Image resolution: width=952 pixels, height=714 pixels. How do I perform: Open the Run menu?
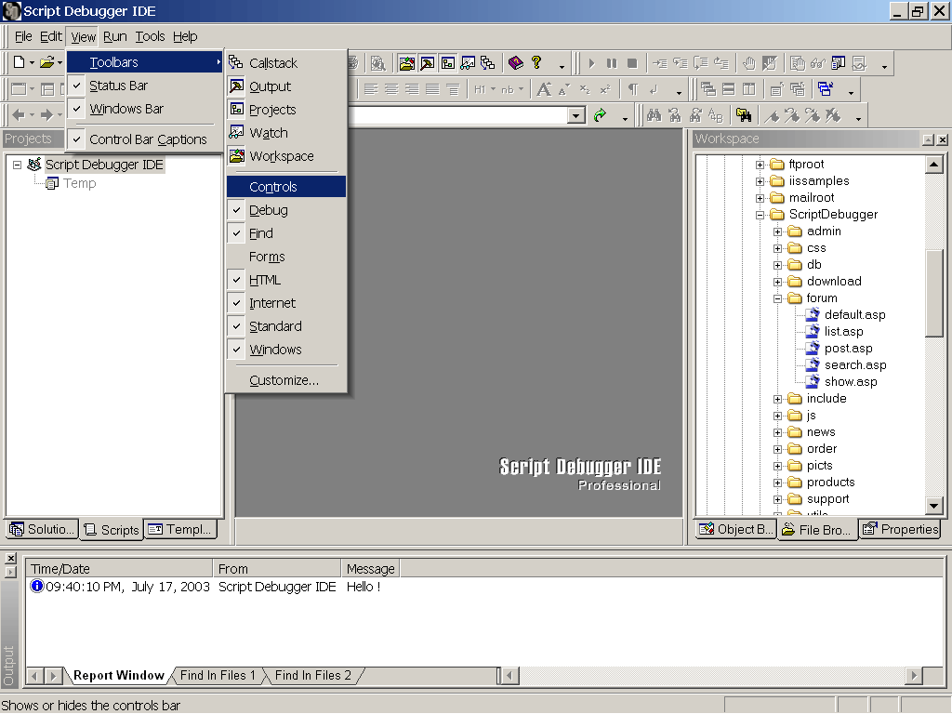tap(114, 36)
